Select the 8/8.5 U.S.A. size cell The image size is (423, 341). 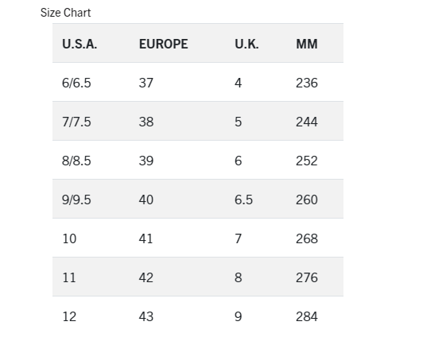click(x=76, y=161)
